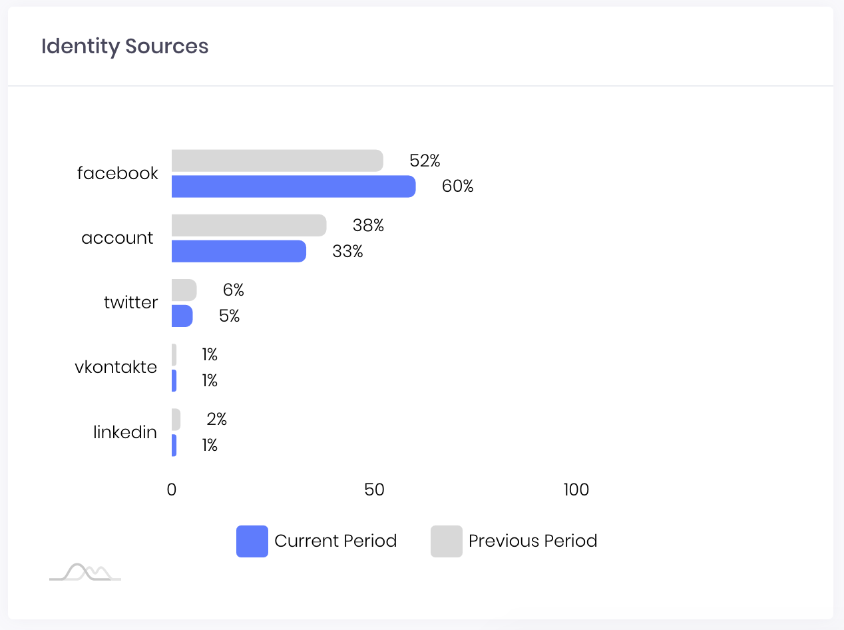Click the wave logo icon at bottom left
Image resolution: width=844 pixels, height=630 pixels.
click(85, 572)
